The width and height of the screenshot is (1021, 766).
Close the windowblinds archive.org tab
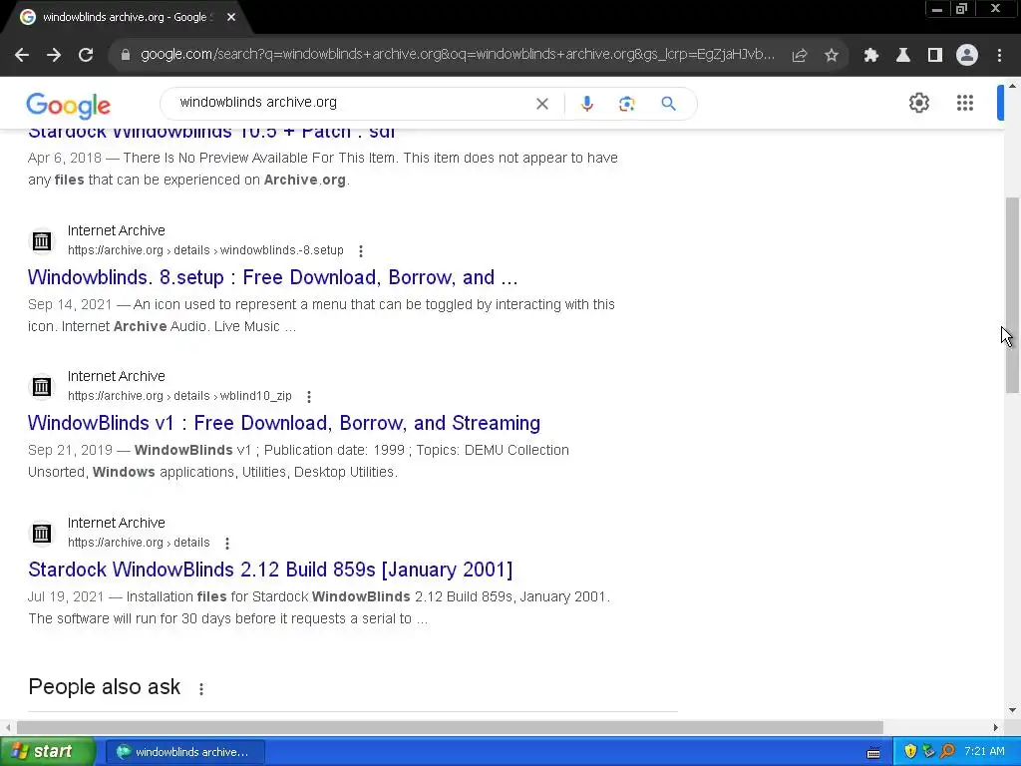coord(231,17)
